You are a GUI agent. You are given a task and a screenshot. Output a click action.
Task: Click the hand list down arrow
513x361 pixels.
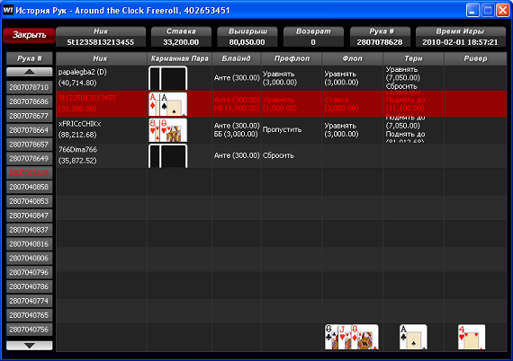(30, 346)
